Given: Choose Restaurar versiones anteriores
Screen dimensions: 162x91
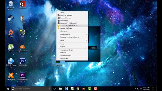Looking at the screenshot, I should tap(72, 37).
